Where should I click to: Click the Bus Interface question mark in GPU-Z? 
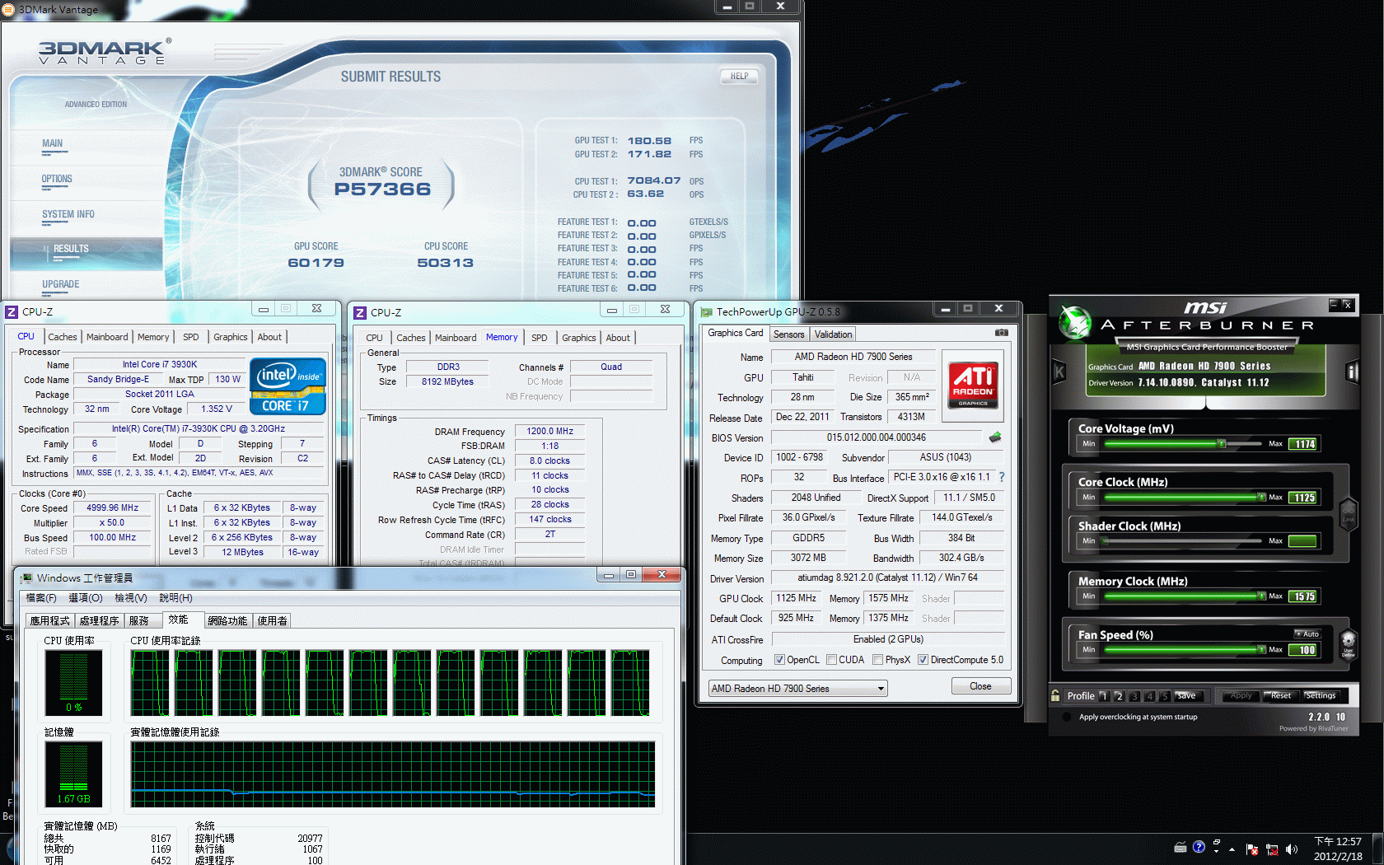tap(1002, 477)
